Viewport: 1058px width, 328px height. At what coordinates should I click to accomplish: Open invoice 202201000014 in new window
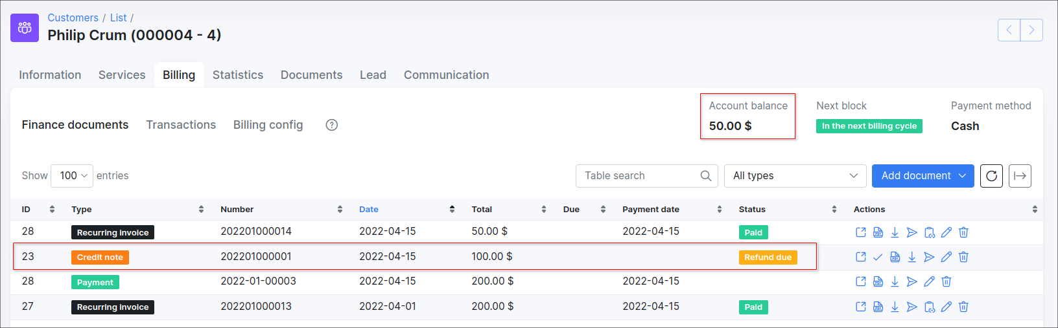(861, 232)
